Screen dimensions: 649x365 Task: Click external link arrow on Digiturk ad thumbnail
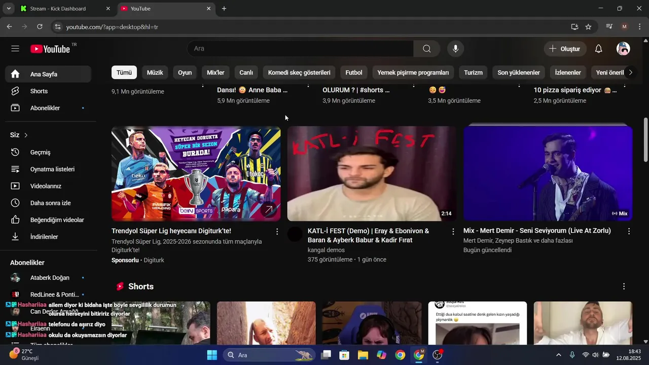[x=269, y=209]
